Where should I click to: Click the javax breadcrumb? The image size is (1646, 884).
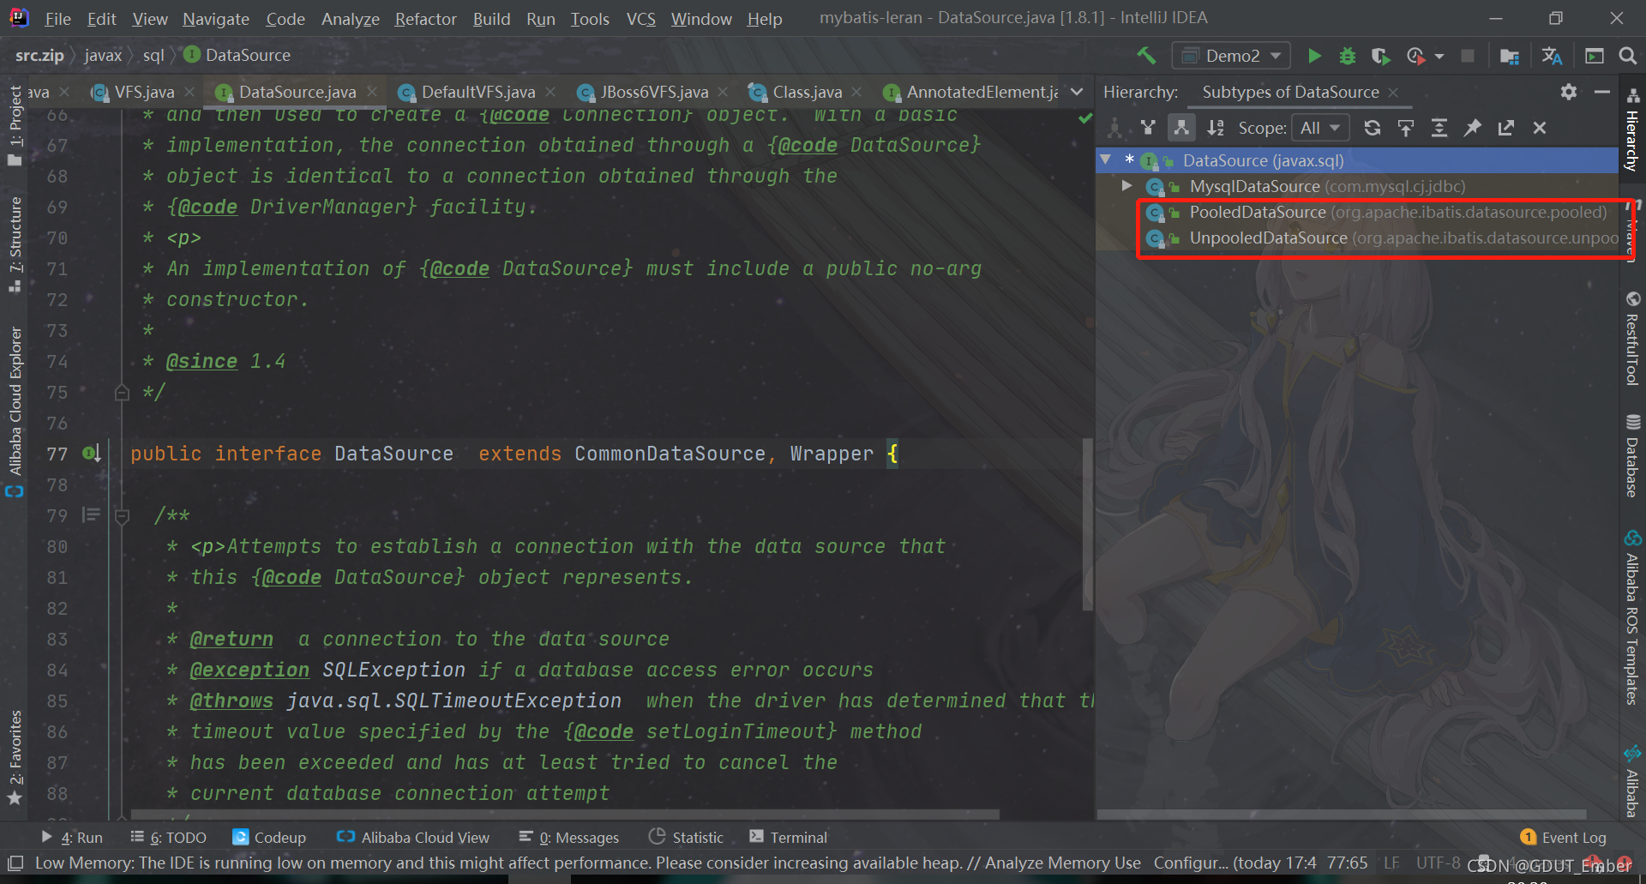pos(103,55)
